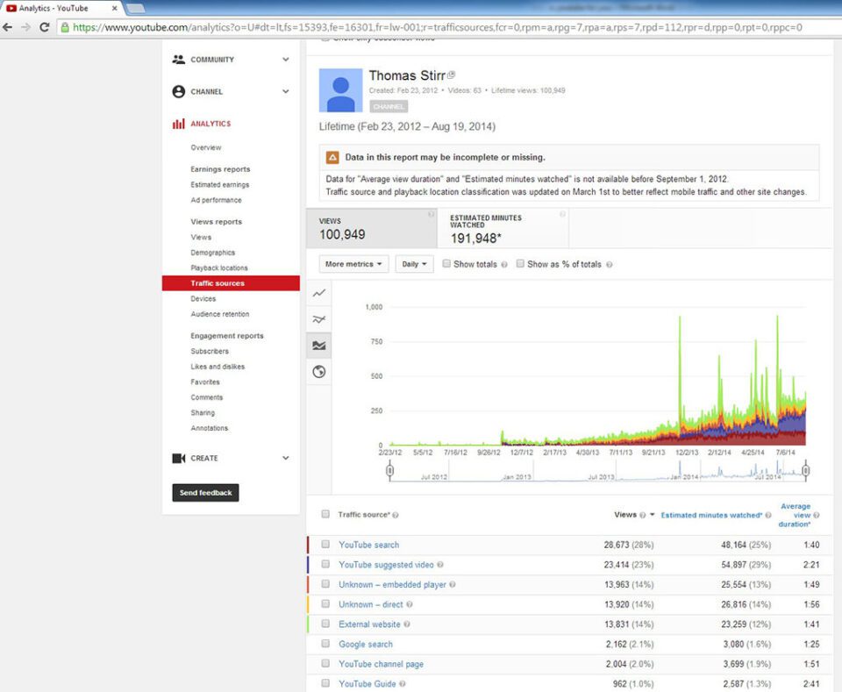
Task: Open the More metrics dropdown
Action: 353,264
